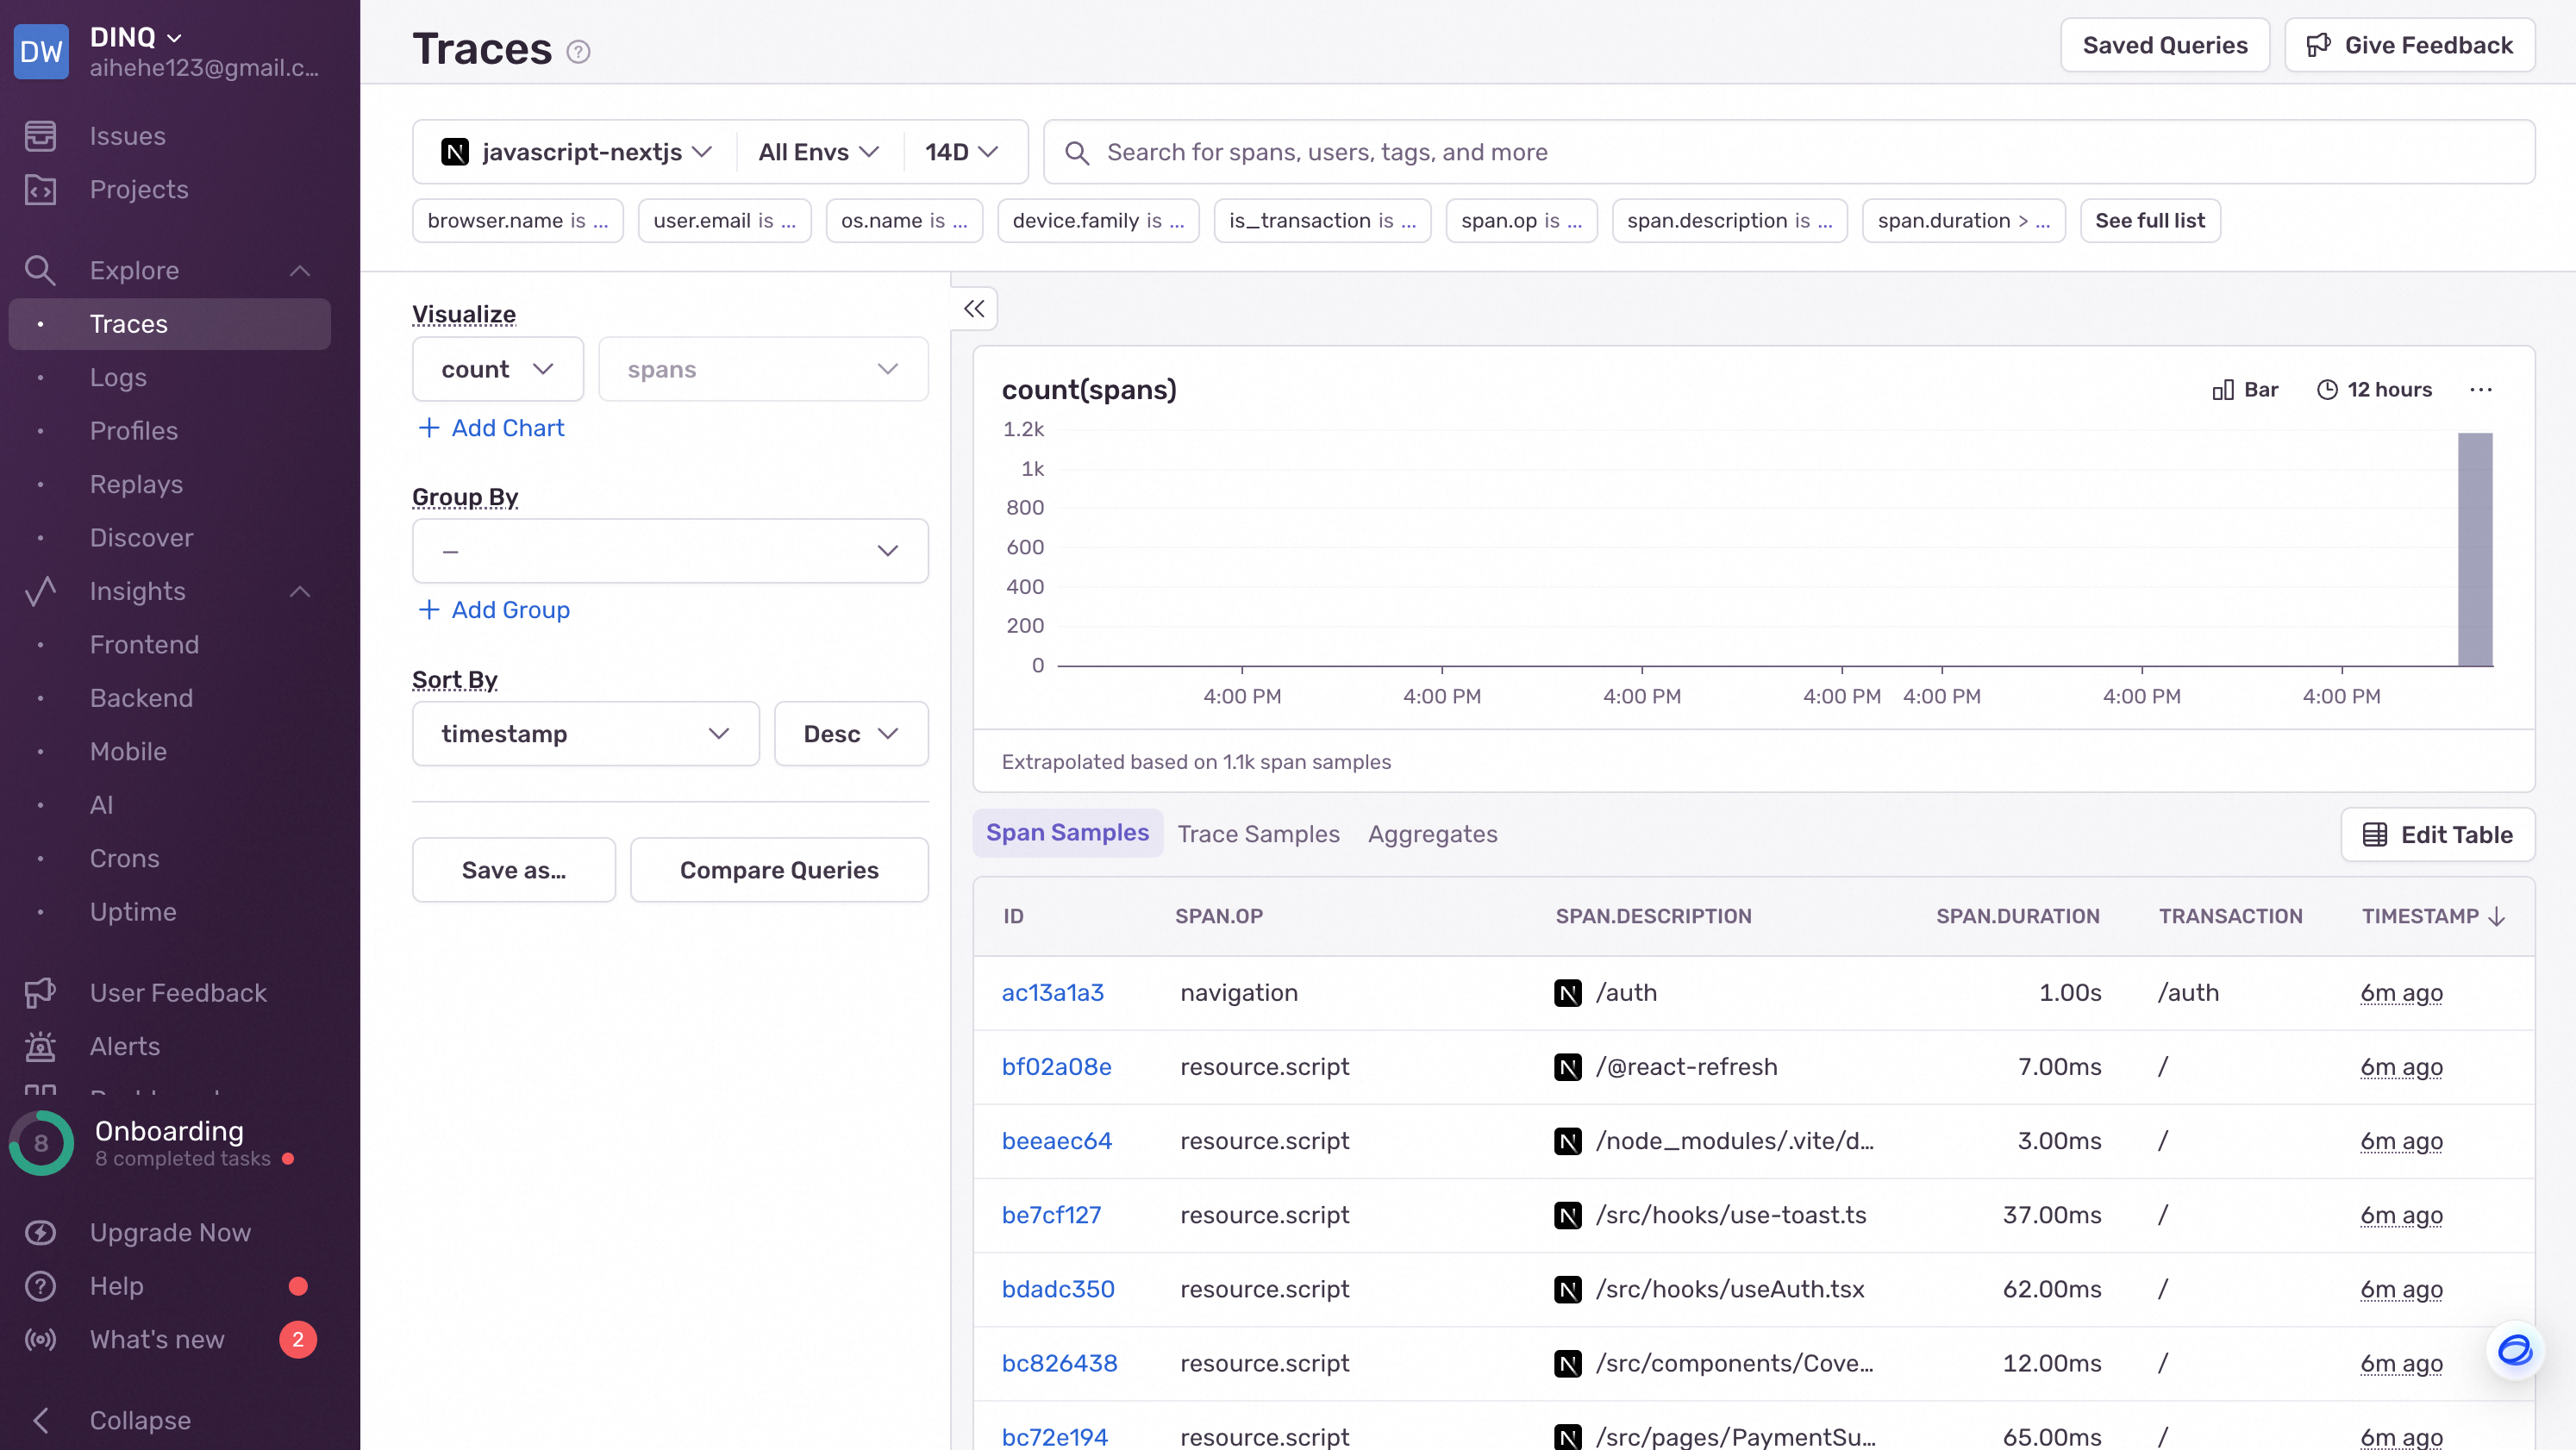2576x1450 pixels.
Task: Click the Save as... button
Action: pyautogui.click(x=514, y=870)
